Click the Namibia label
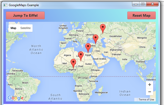The width and height of the screenshot is (164, 105). (77, 91)
